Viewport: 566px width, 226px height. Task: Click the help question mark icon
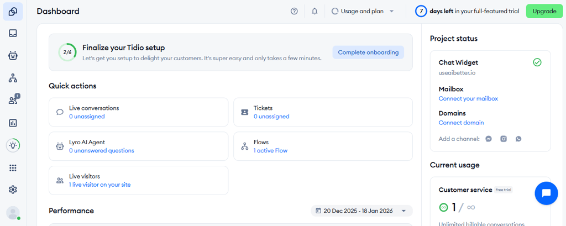294,11
